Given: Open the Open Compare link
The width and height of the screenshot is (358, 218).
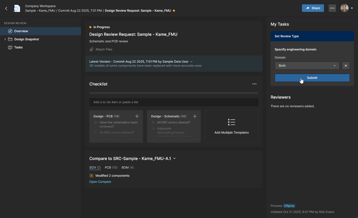Looking at the screenshot, I should tap(100, 182).
